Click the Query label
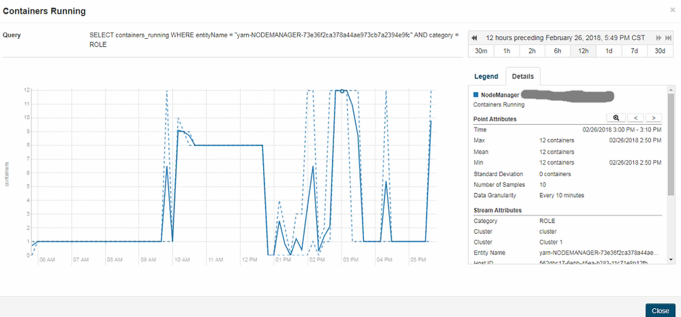681x317 pixels. point(12,35)
